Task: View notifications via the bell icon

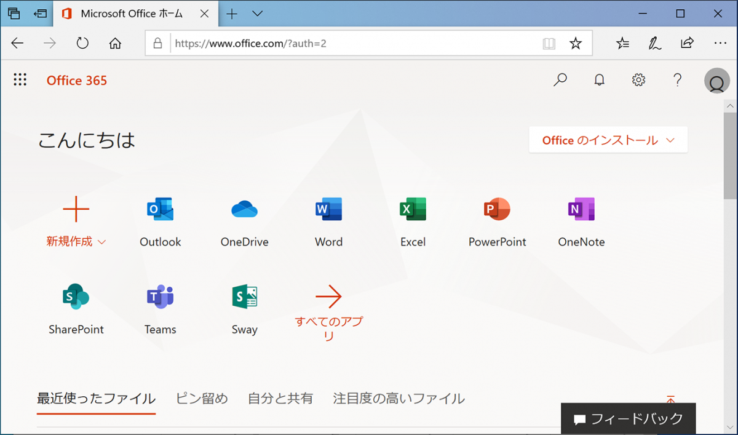Action: (x=599, y=80)
